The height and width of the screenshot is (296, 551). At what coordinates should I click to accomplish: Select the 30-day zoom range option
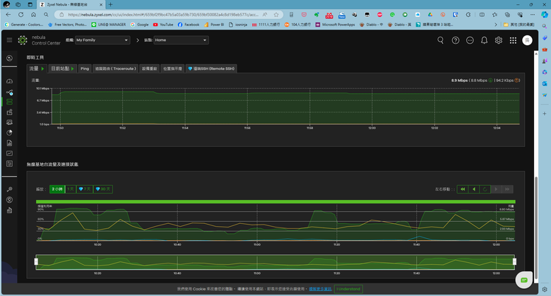click(x=103, y=189)
